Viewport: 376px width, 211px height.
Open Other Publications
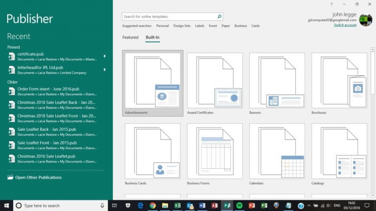pos(37,177)
